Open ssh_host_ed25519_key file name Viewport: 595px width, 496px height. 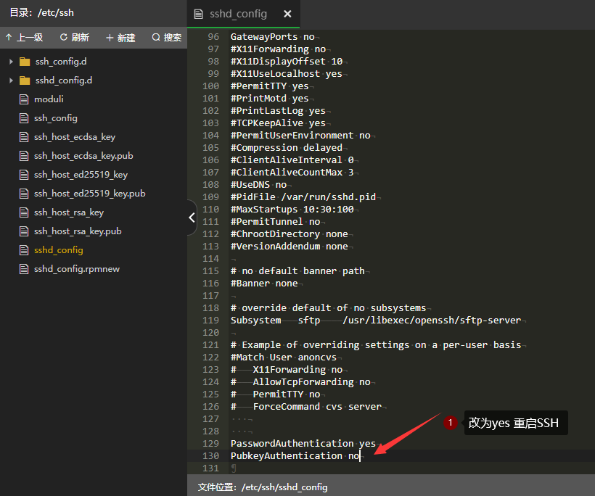81,175
